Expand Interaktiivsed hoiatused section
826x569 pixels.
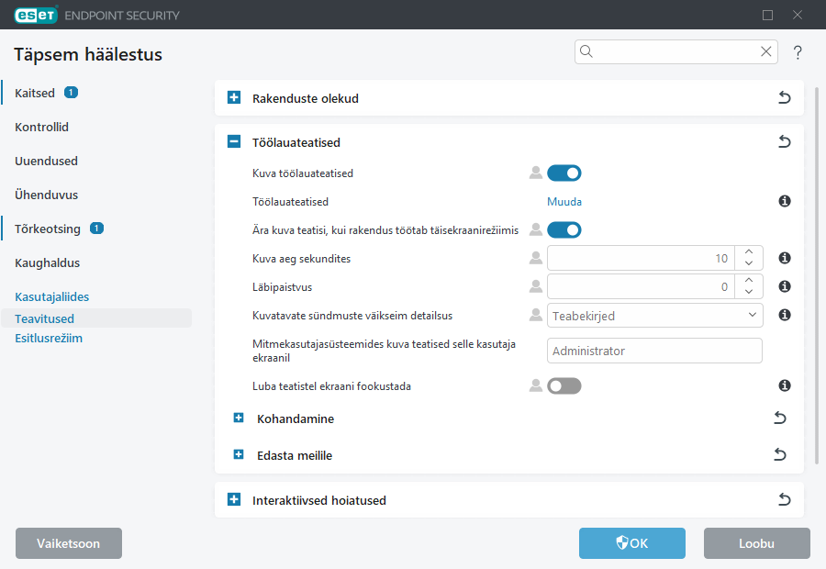[234, 499]
